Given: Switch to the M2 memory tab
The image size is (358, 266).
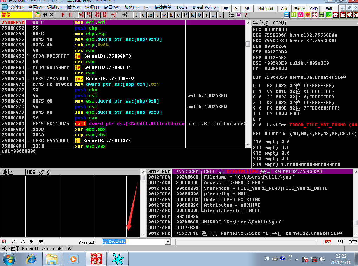Looking at the screenshot, I should [x=13, y=242].
